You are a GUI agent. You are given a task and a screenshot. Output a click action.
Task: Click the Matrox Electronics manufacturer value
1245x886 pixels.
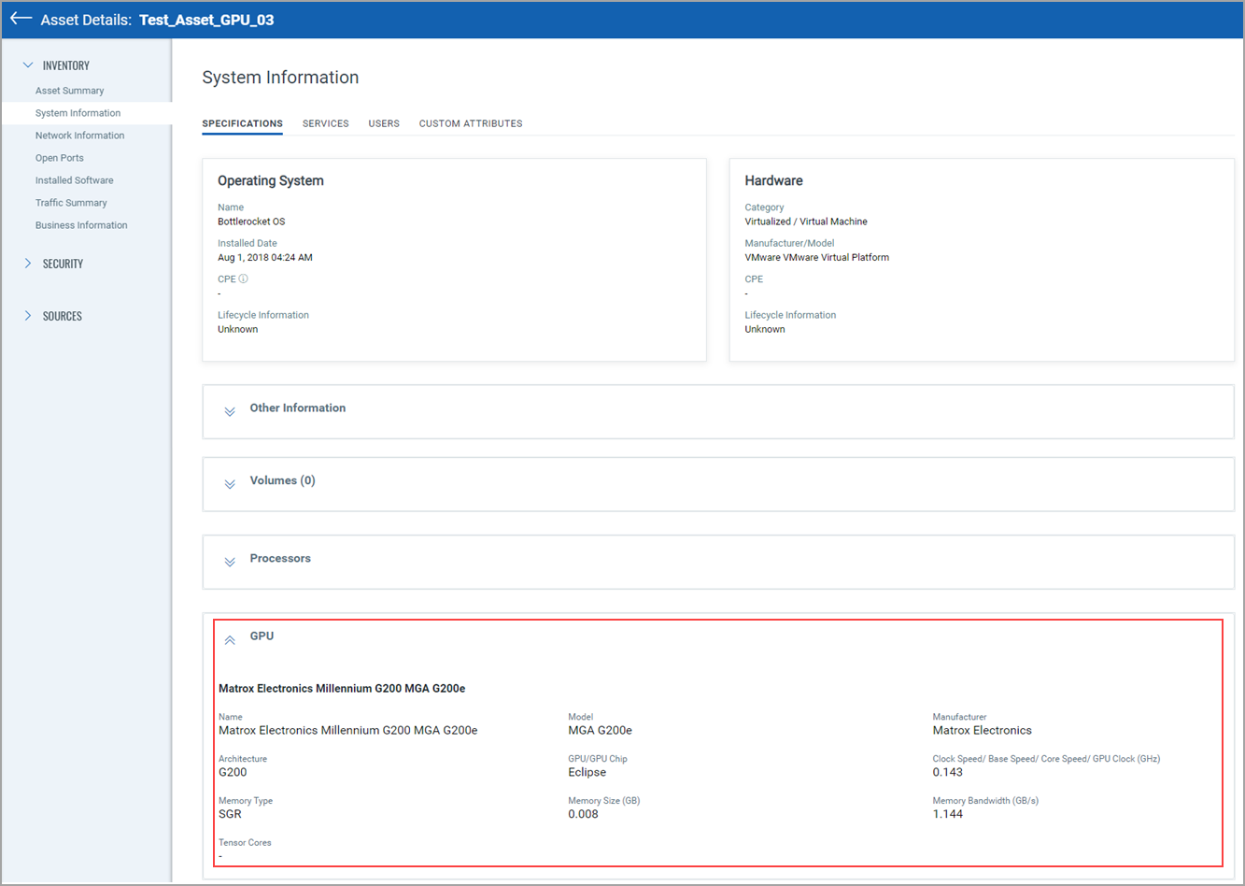coord(983,730)
